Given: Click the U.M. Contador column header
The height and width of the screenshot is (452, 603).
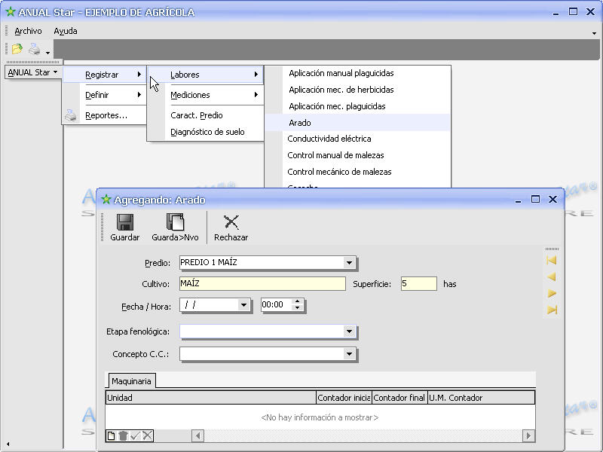Looking at the screenshot, I should click(481, 398).
